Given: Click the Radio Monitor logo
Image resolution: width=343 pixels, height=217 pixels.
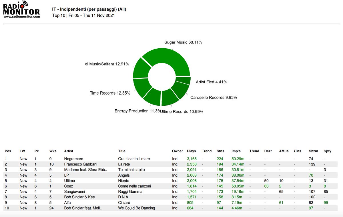Looking at the screenshot, I should click(21, 9).
